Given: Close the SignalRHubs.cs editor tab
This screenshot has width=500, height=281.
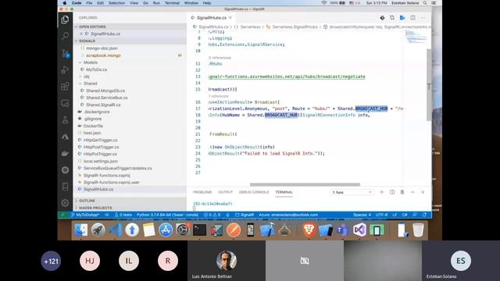Looking at the screenshot, I should click(230, 18).
